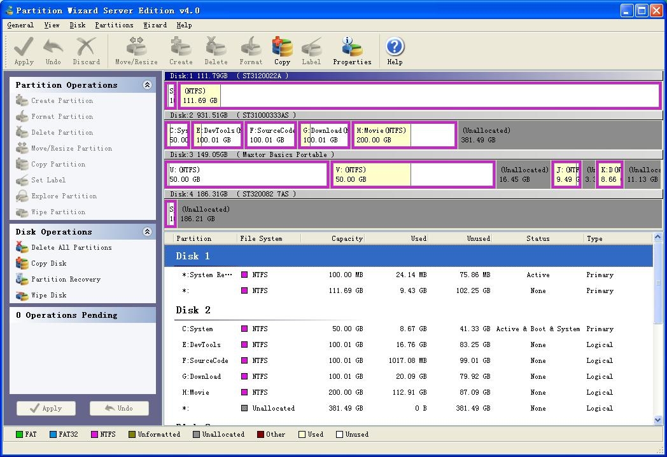
Task: Launch Partition Recovery from the sidebar
Action: pyautogui.click(x=66, y=279)
